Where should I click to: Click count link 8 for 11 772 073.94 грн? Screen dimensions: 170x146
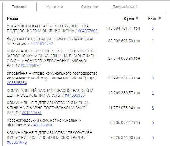(x=153, y=108)
